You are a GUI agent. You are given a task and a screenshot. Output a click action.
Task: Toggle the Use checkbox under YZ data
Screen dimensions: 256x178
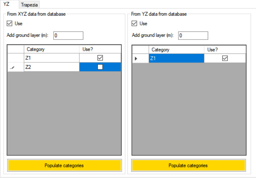pos(134,24)
